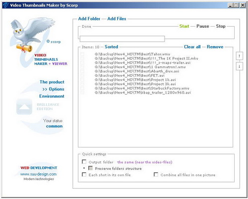Click the Brilliance Edition upgrade icon

(x=24, y=106)
